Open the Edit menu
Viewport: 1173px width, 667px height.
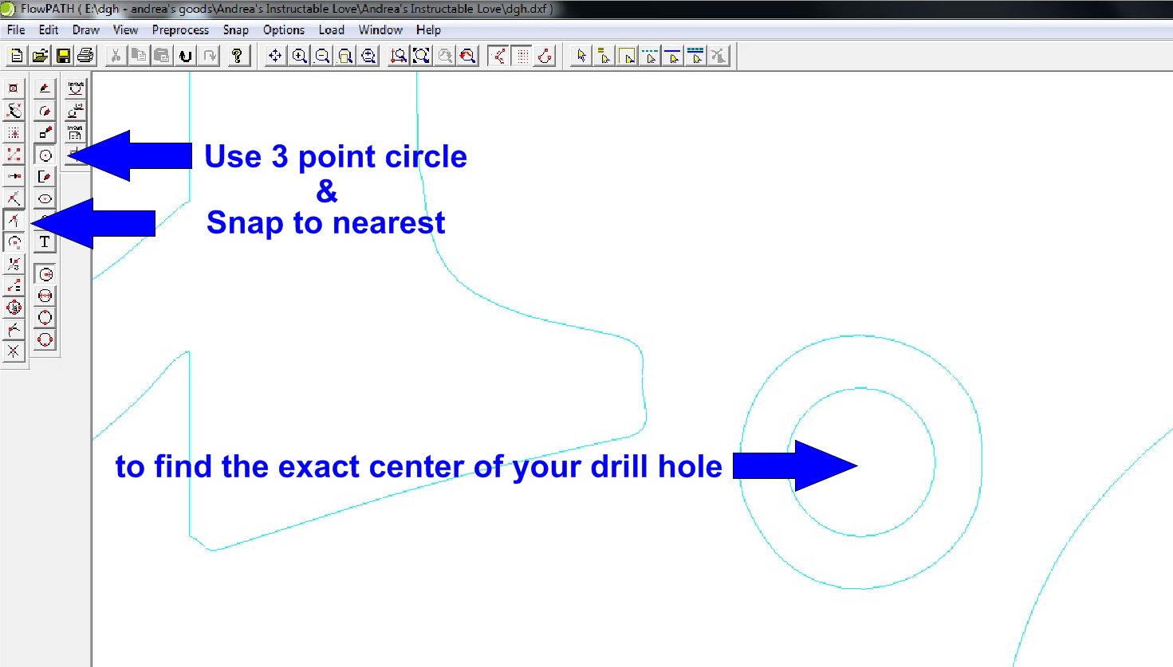coord(49,29)
